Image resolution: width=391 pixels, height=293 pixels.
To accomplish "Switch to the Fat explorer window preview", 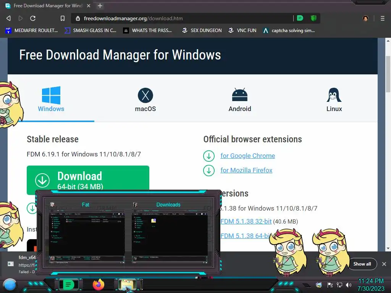I will (86, 232).
